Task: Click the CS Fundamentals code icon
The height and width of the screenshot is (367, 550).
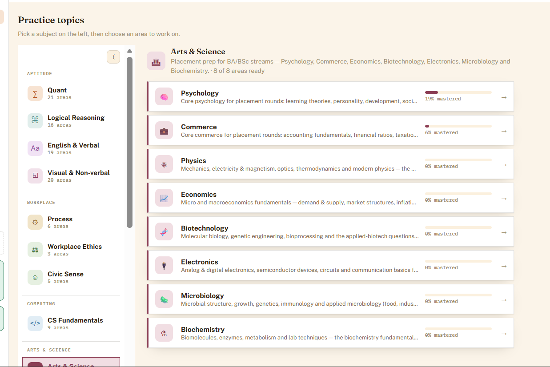Action: click(x=35, y=323)
